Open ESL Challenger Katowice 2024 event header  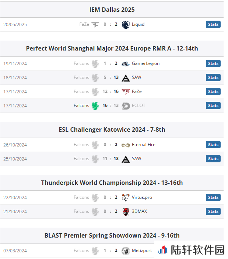click(x=112, y=130)
